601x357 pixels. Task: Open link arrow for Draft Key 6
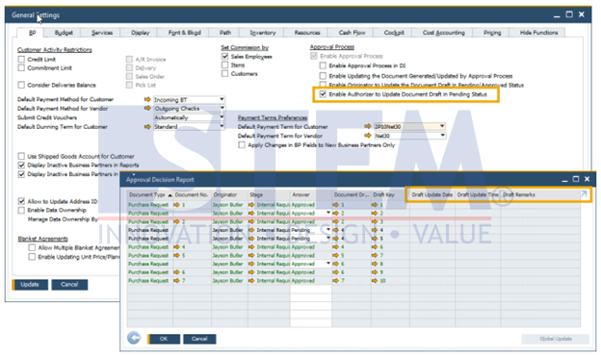tap(375, 247)
